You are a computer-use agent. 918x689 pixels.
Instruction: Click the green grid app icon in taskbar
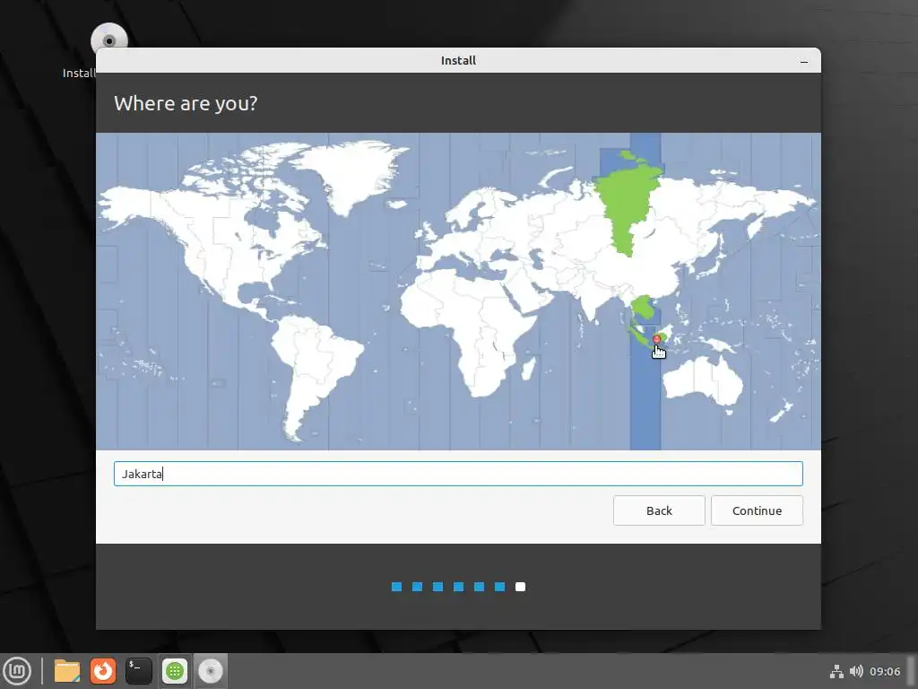pyautogui.click(x=175, y=671)
